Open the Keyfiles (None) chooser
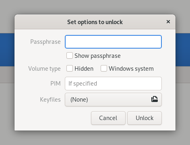Image resolution: width=190 pixels, height=145 pixels. pos(113,100)
